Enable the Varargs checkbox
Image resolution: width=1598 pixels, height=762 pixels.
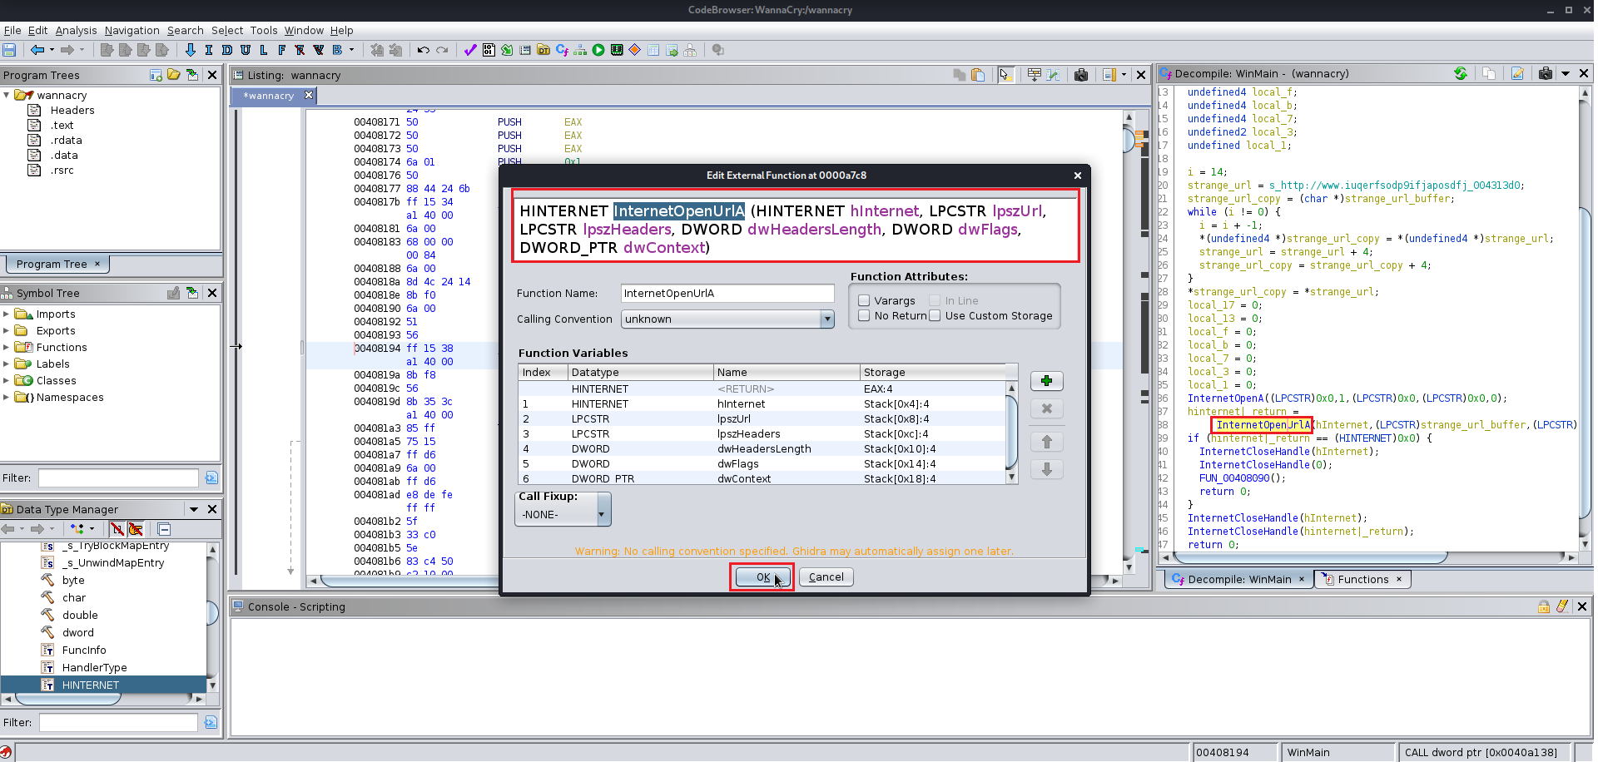click(864, 301)
